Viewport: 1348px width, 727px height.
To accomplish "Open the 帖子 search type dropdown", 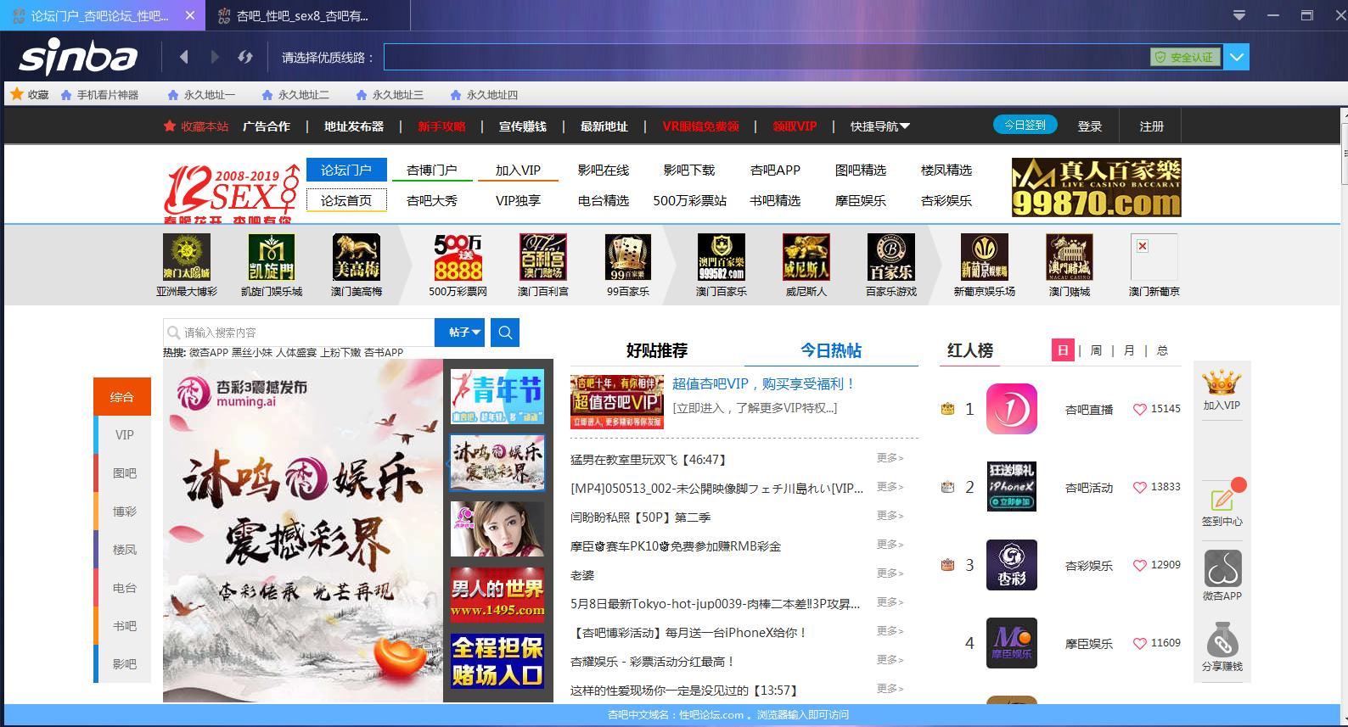I will pyautogui.click(x=459, y=333).
